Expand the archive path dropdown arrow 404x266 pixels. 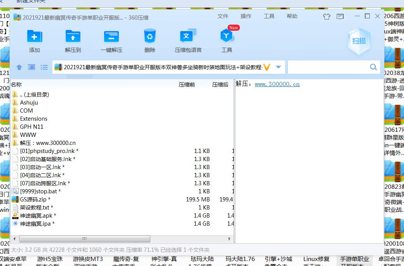click(279, 67)
